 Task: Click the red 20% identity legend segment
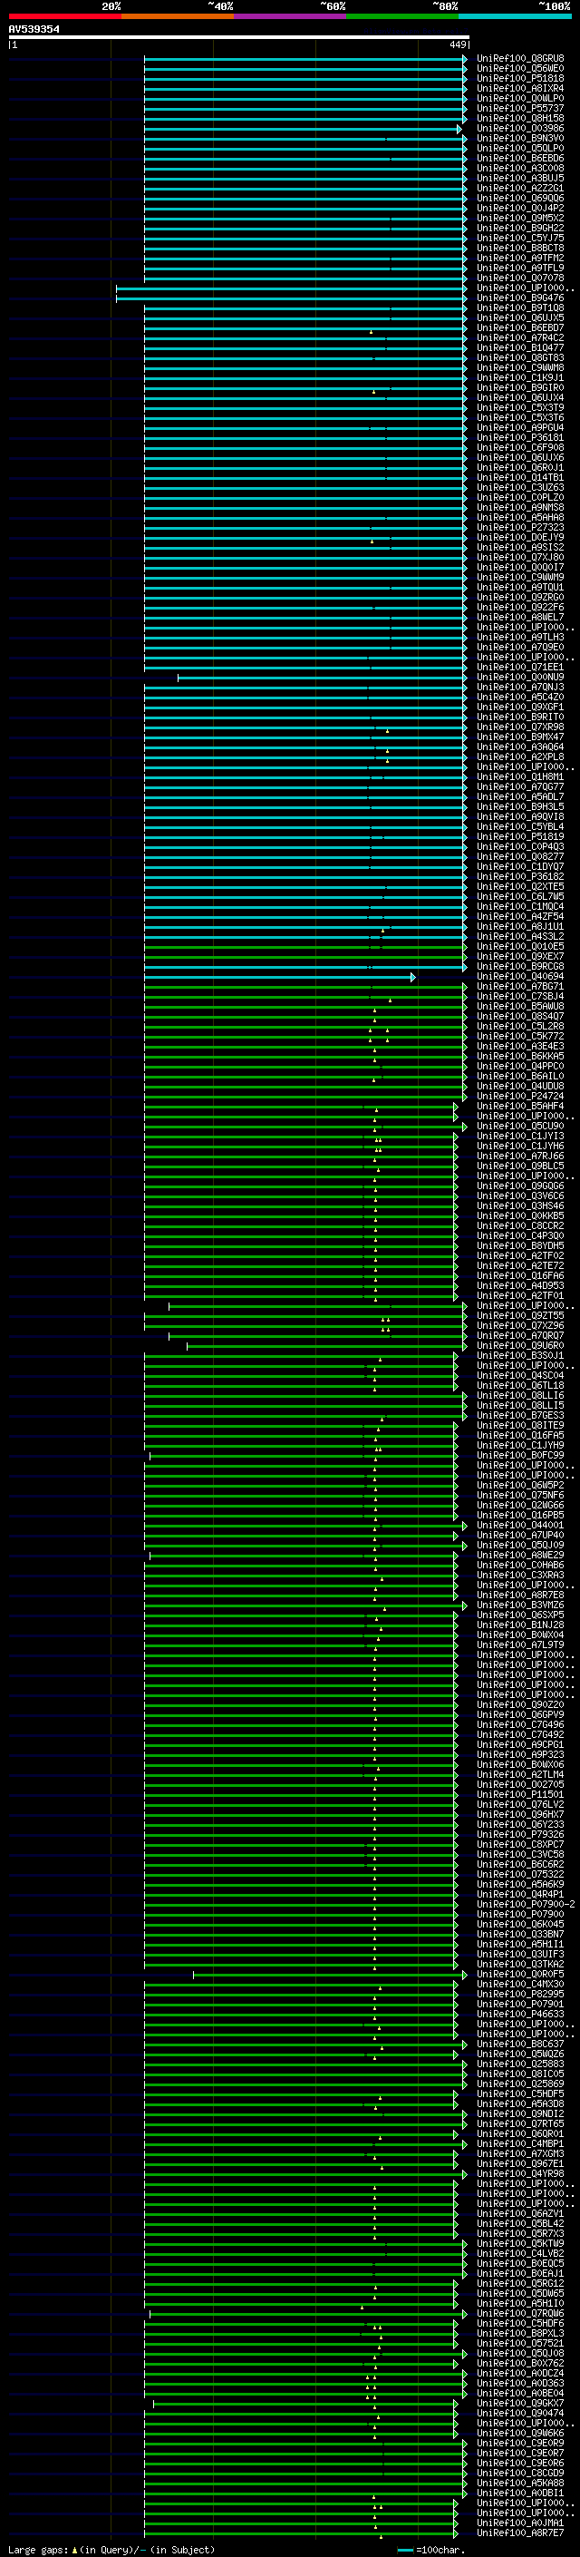point(64,17)
